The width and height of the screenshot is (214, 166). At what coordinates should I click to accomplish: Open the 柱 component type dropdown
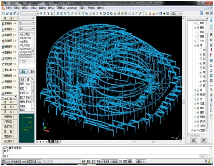point(27,23)
